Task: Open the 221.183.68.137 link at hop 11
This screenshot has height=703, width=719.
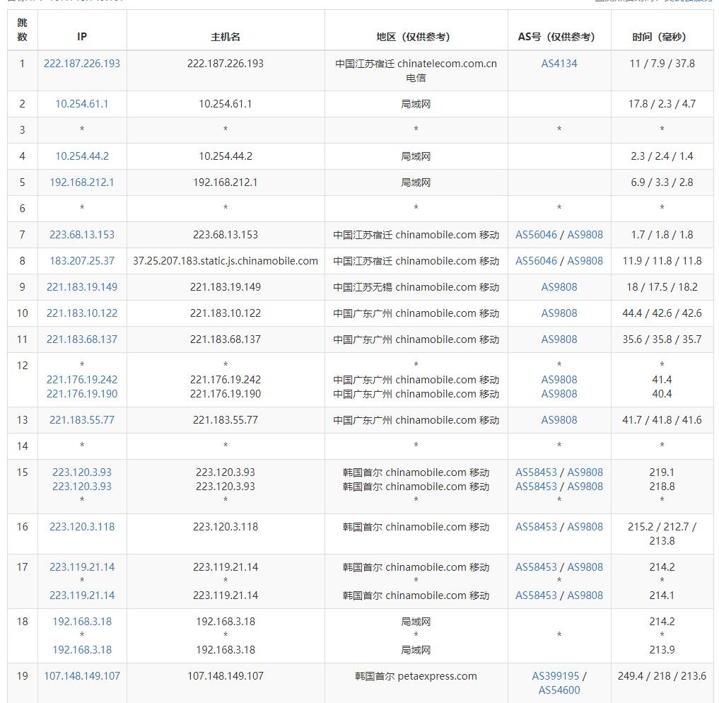Action: click(81, 339)
